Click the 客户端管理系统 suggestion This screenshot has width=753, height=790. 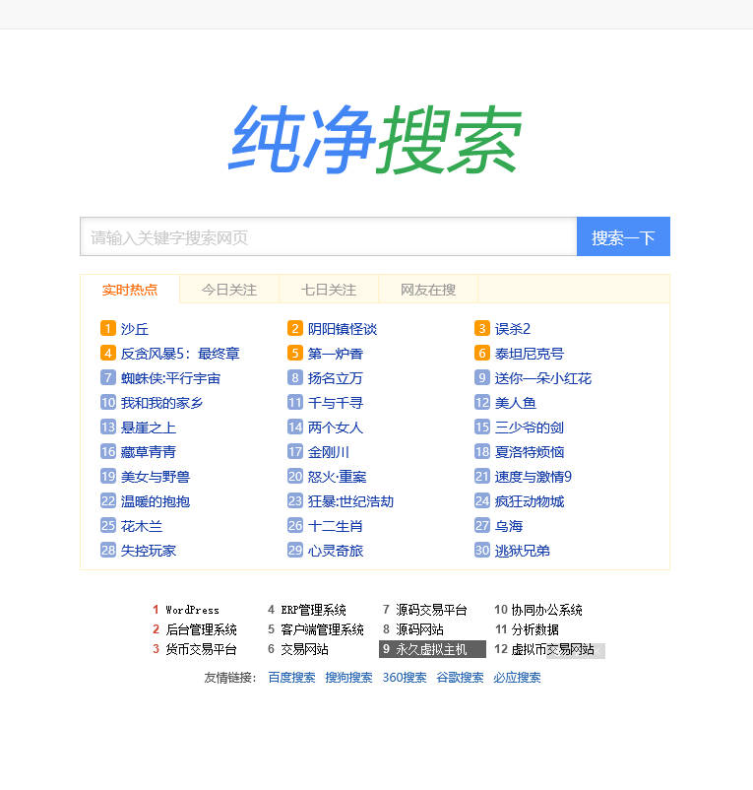[322, 629]
